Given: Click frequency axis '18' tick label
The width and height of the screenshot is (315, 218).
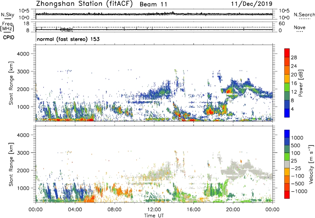Looking at the screenshot, I should point(26,24).
